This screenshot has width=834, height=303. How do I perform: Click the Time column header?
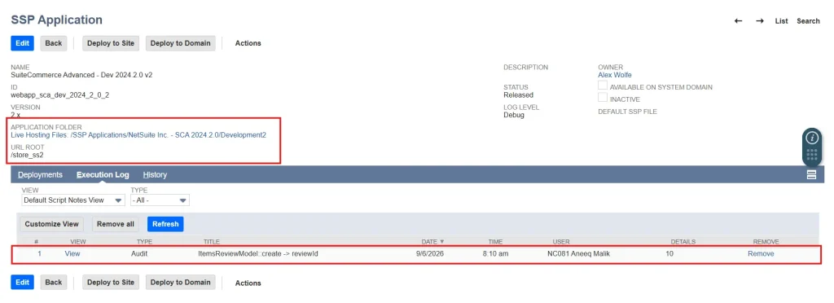pos(494,241)
